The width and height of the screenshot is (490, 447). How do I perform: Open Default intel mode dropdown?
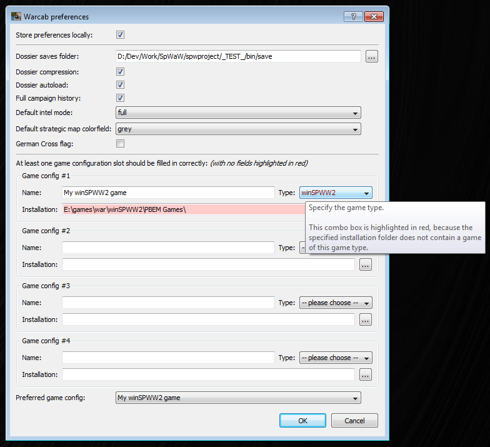pyautogui.click(x=238, y=113)
